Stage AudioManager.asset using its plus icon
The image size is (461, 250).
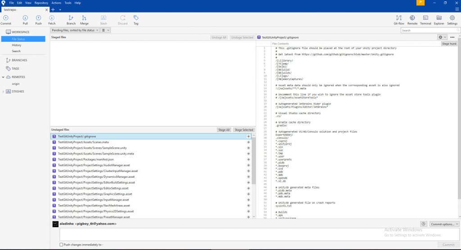249,165
